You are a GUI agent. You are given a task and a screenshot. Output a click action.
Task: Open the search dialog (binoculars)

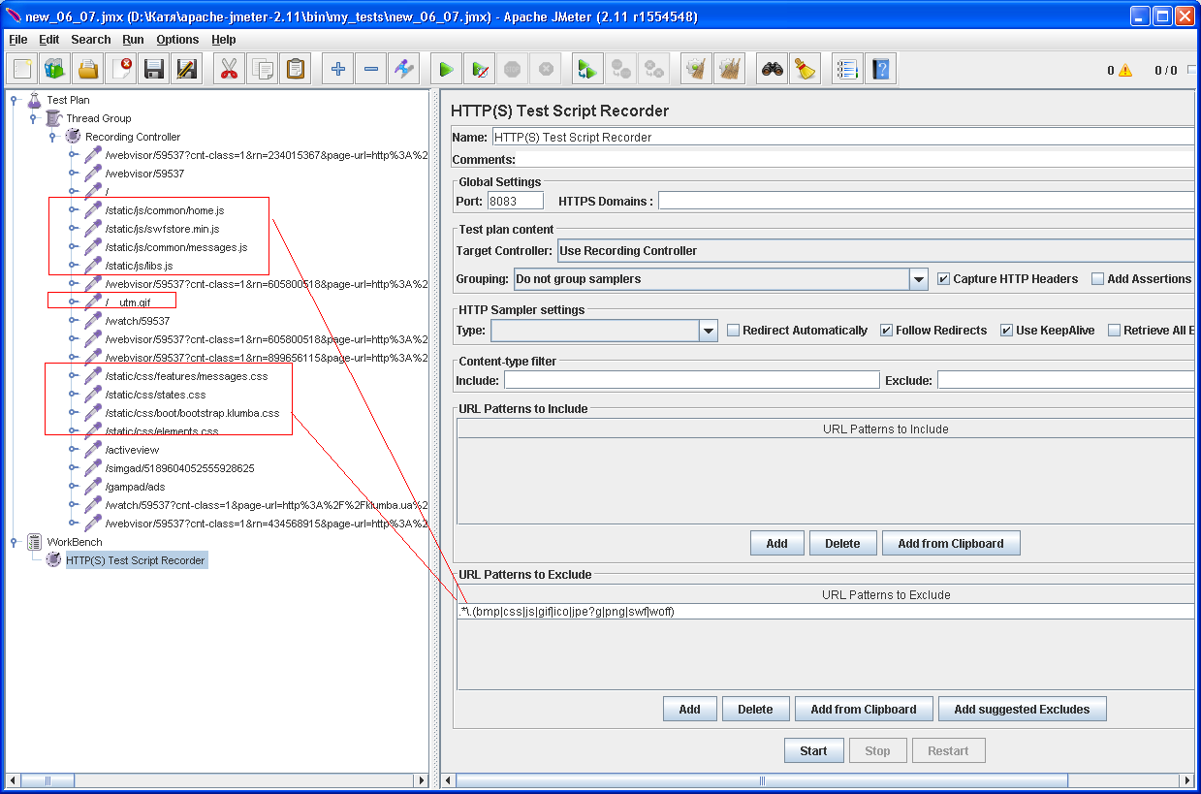766,68
